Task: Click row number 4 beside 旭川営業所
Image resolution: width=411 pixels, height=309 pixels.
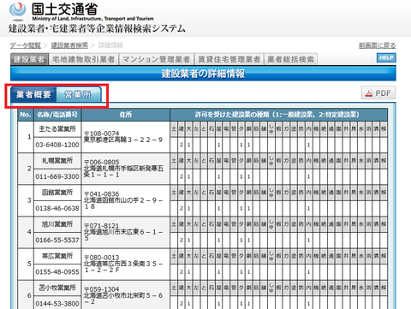Action: (x=29, y=232)
